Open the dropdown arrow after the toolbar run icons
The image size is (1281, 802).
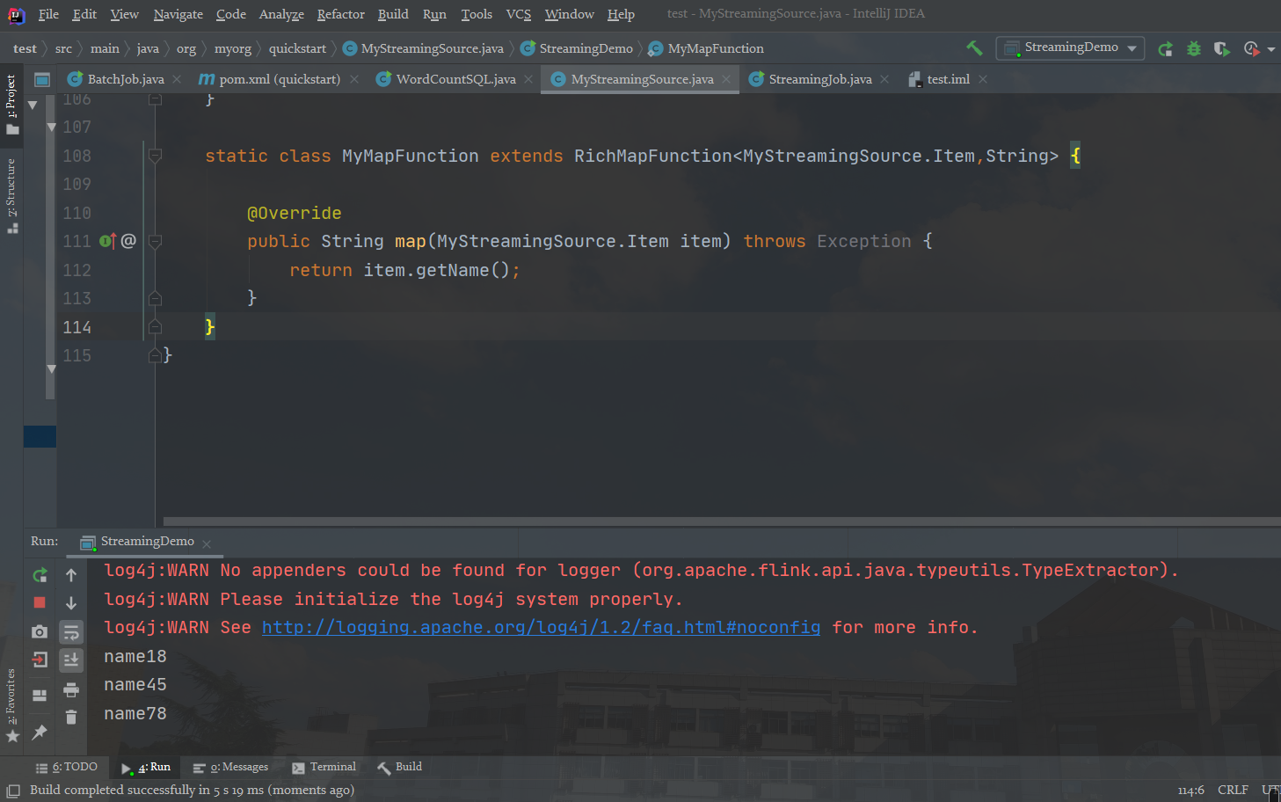(x=1271, y=49)
